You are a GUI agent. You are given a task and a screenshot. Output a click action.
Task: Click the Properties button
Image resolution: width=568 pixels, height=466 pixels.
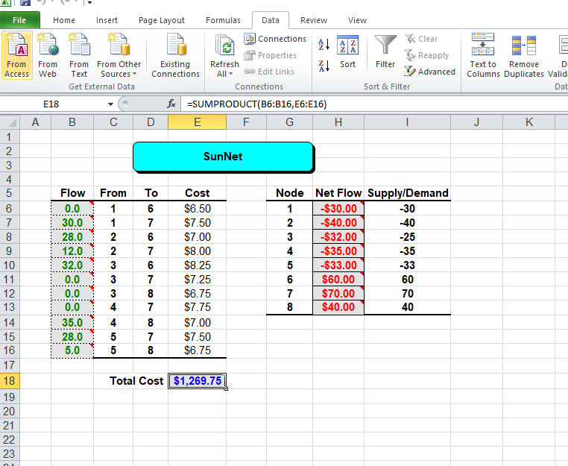[271, 55]
